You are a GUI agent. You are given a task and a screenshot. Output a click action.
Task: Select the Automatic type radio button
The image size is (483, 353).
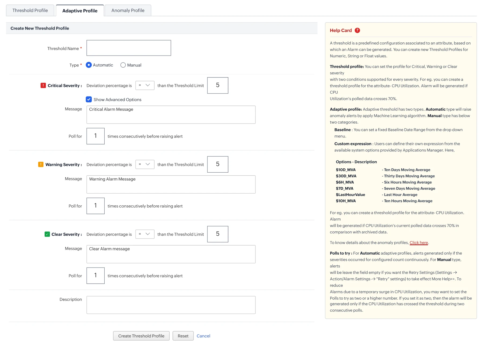coord(89,65)
